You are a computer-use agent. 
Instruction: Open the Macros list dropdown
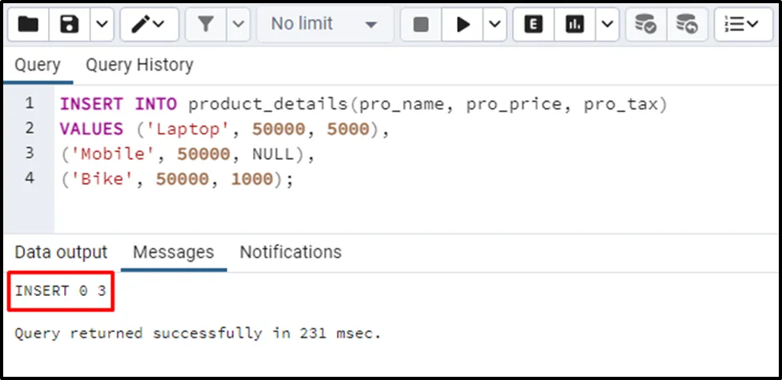pyautogui.click(x=742, y=25)
